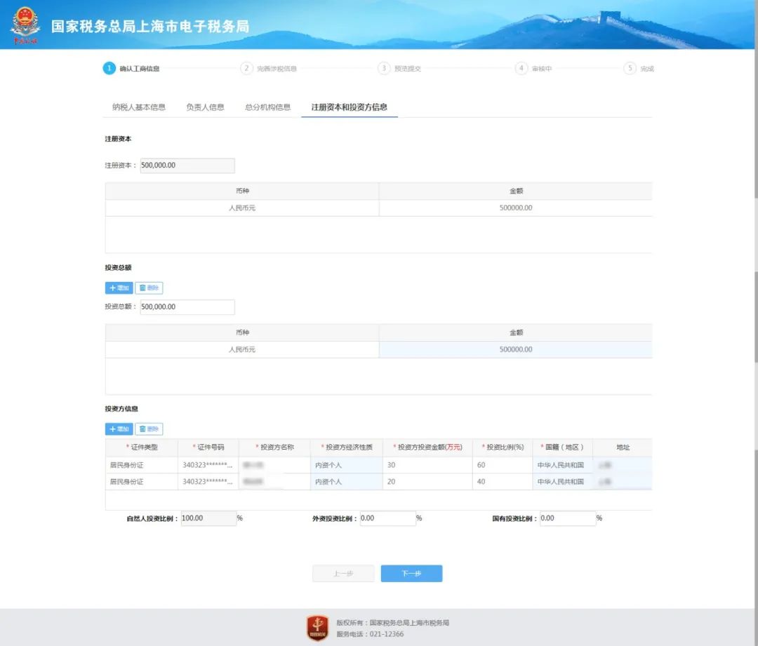The width and height of the screenshot is (758, 646).
Task: Add a new row in 投资方信息
Action: (x=119, y=429)
